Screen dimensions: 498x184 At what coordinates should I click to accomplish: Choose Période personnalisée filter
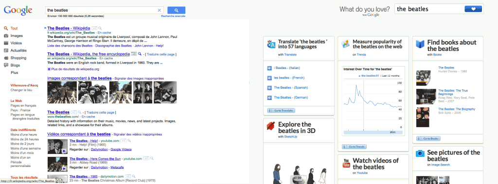coord(20,164)
